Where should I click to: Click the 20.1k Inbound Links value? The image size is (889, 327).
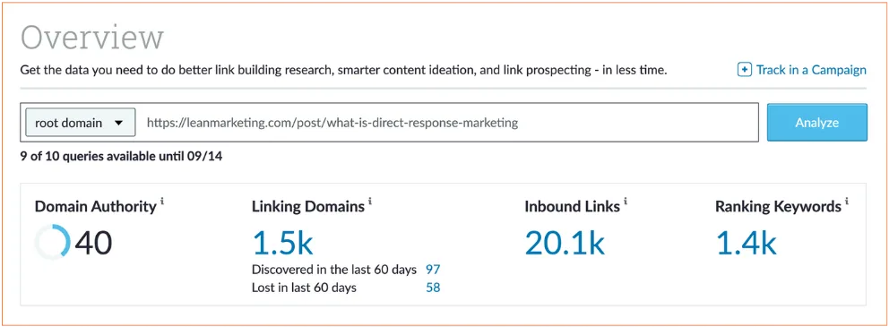point(565,243)
